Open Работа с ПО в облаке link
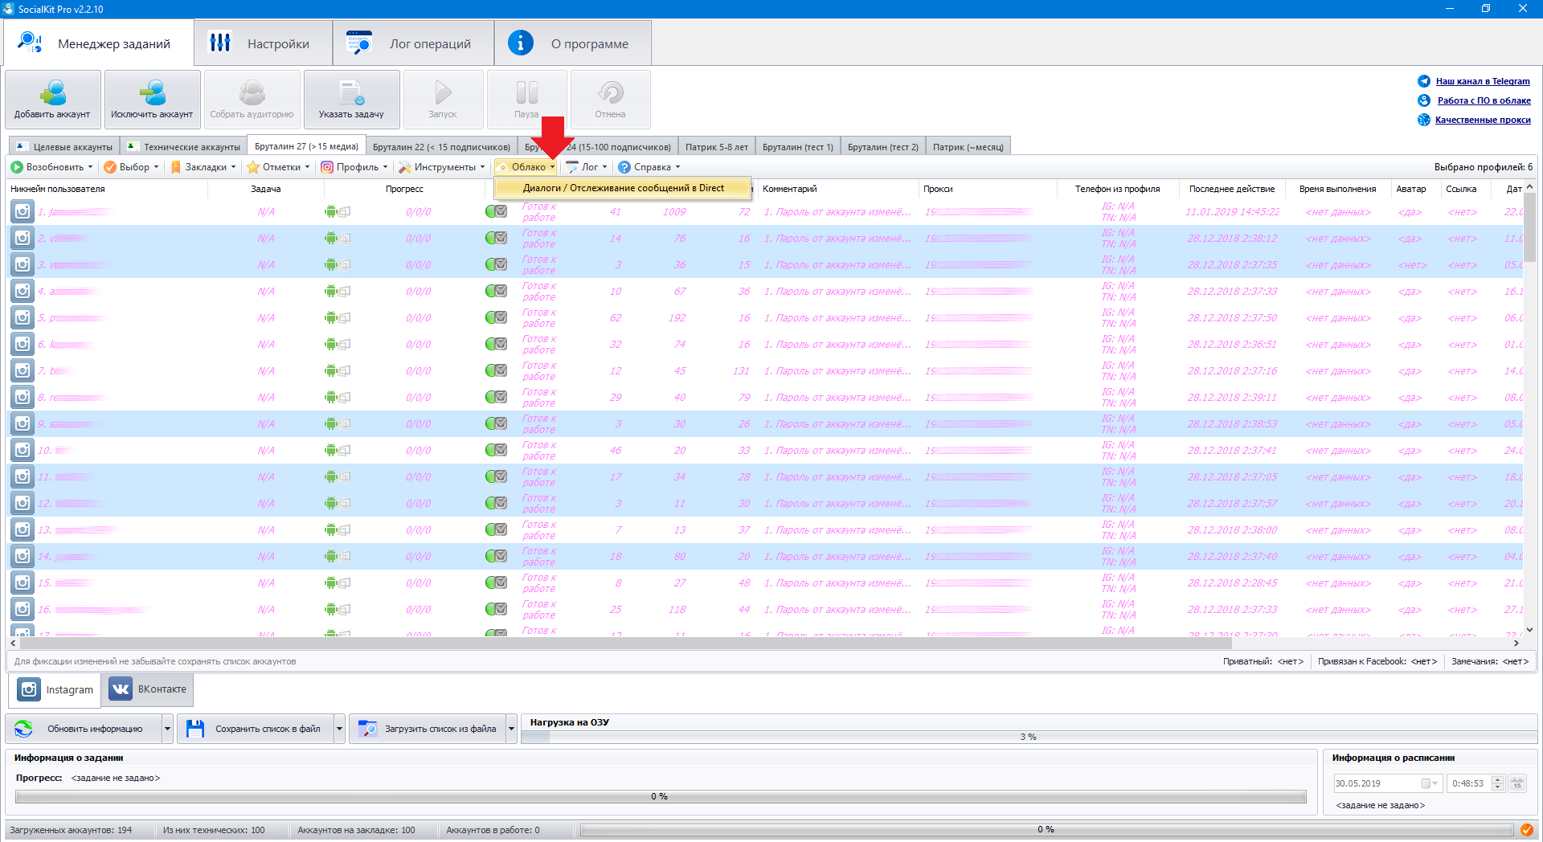Image resolution: width=1543 pixels, height=842 pixels. pyautogui.click(x=1484, y=100)
